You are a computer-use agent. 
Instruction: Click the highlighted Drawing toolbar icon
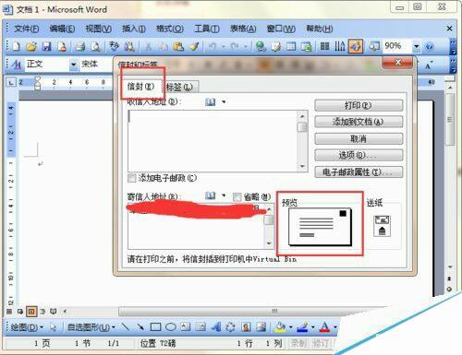356,46
